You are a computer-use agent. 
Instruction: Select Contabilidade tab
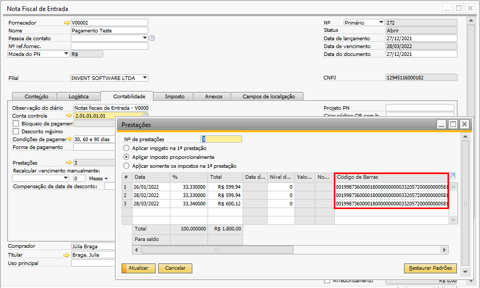(127, 97)
